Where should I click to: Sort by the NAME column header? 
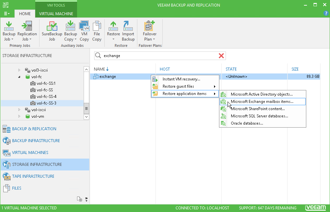pyautogui.click(x=123, y=69)
